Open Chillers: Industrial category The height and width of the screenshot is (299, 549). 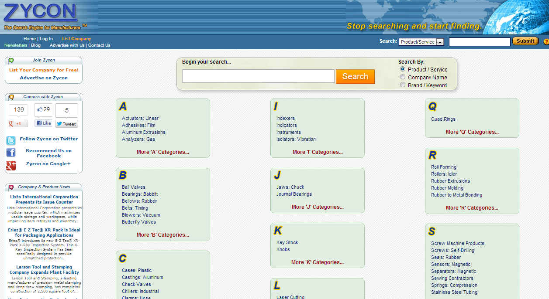[140, 291]
